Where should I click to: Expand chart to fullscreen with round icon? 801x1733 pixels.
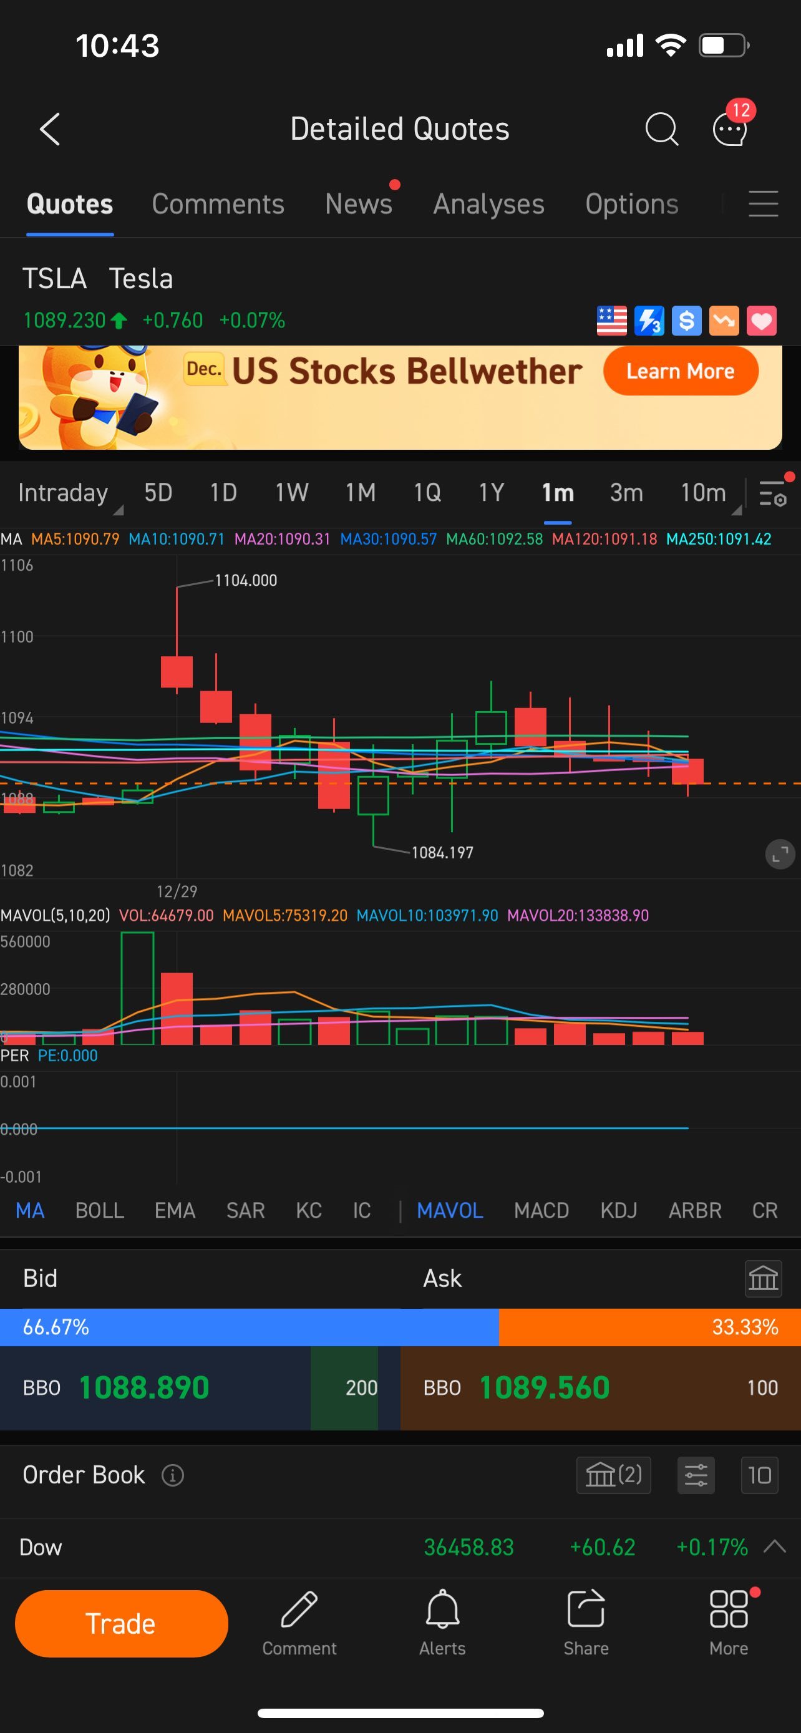tap(780, 855)
